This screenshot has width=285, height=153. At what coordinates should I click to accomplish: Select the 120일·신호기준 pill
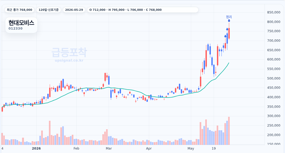(49, 10)
